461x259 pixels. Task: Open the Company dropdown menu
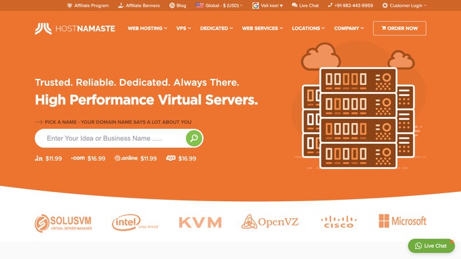pos(349,28)
